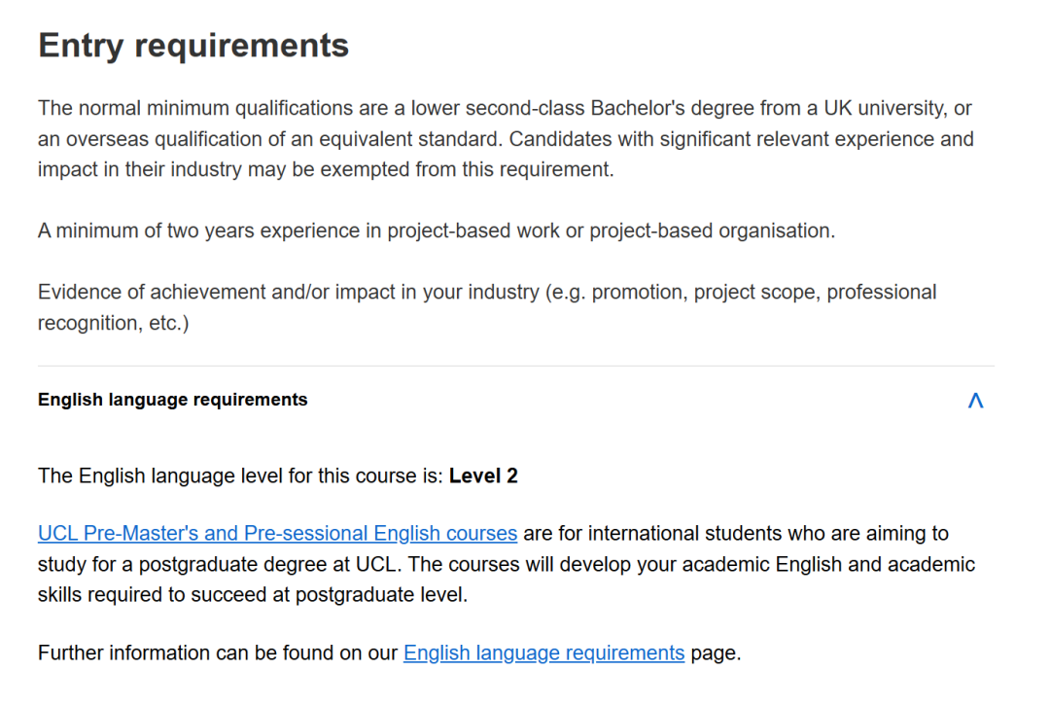The image size is (1050, 706).
Task: Click 'skills required to succeed at postgraduate level.'
Action: [253, 595]
